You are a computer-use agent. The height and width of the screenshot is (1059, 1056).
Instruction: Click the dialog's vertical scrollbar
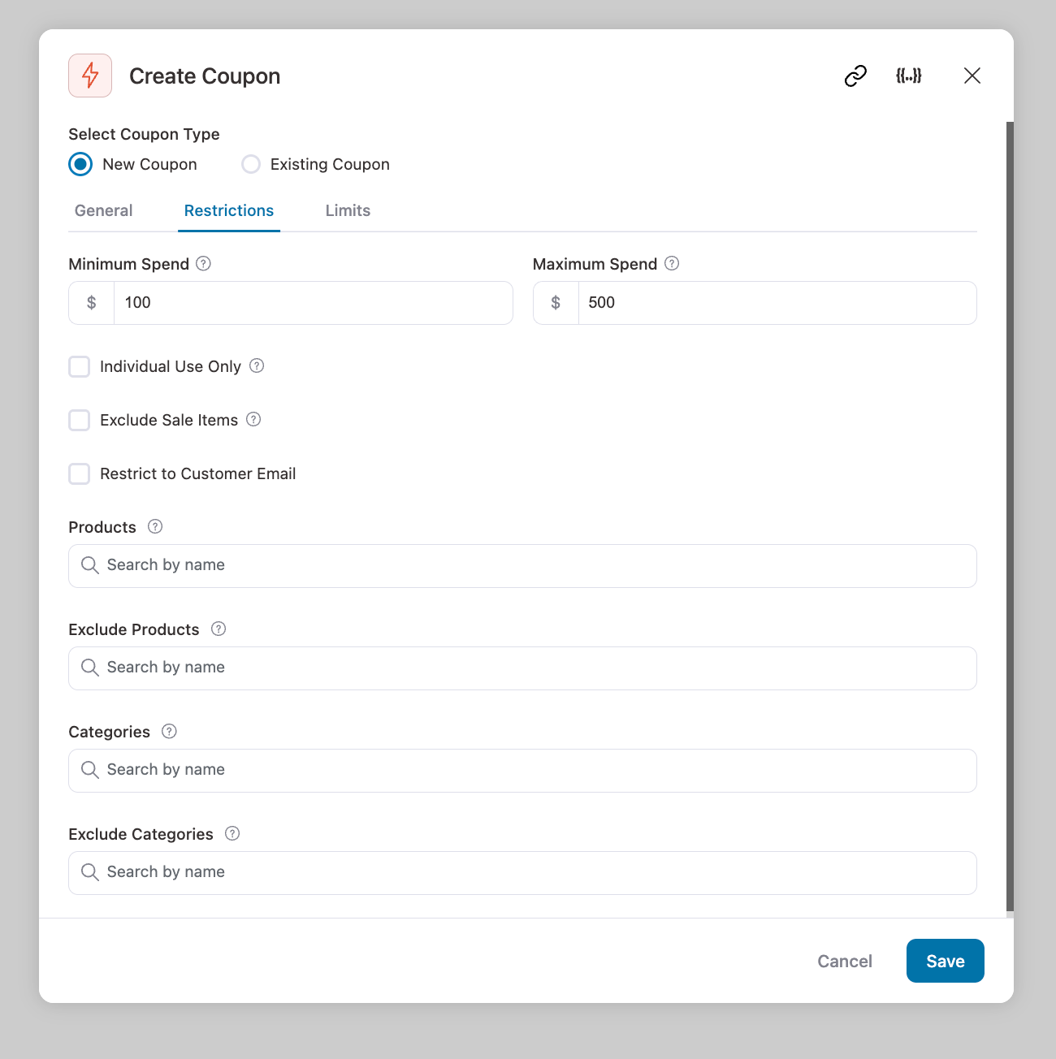pyautogui.click(x=1010, y=517)
